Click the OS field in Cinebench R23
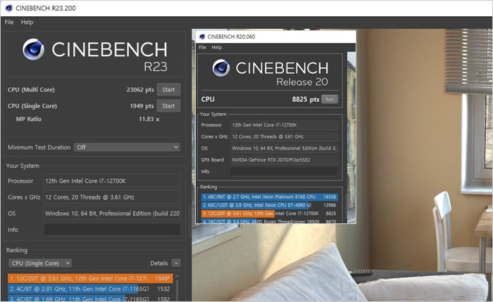 pos(112,214)
